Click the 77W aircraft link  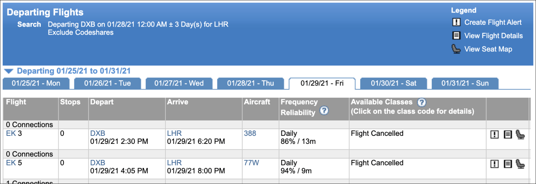pos(251,163)
